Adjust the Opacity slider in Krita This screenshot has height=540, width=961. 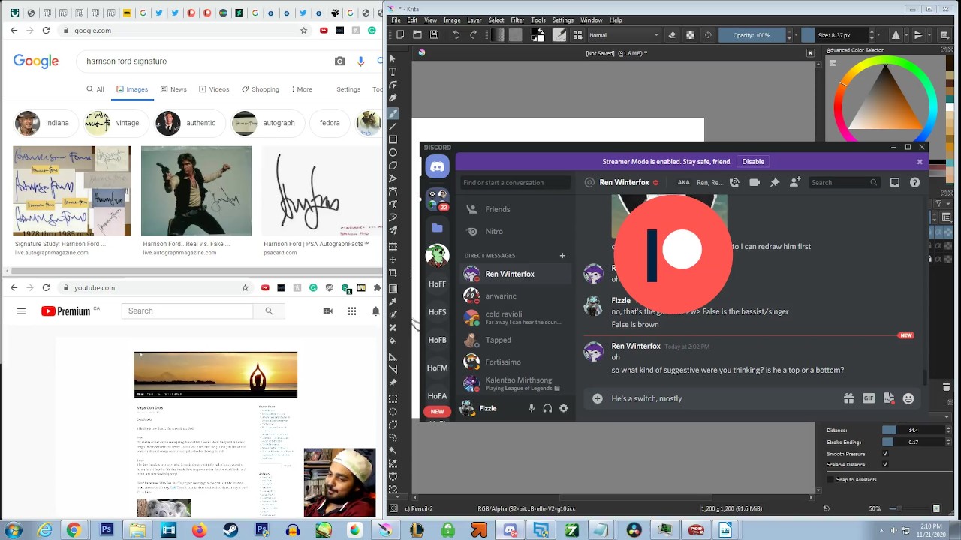click(751, 35)
